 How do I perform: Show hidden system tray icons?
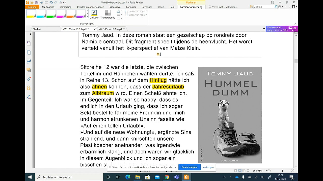tap(224, 177)
